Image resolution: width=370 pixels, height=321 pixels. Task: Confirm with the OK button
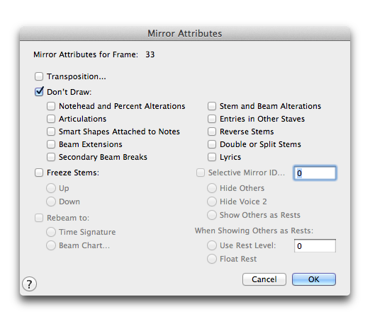(x=314, y=279)
